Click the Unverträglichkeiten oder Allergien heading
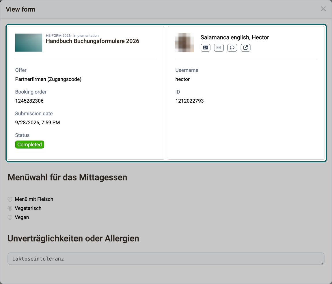Screen dimensions: 332x284 [73, 238]
